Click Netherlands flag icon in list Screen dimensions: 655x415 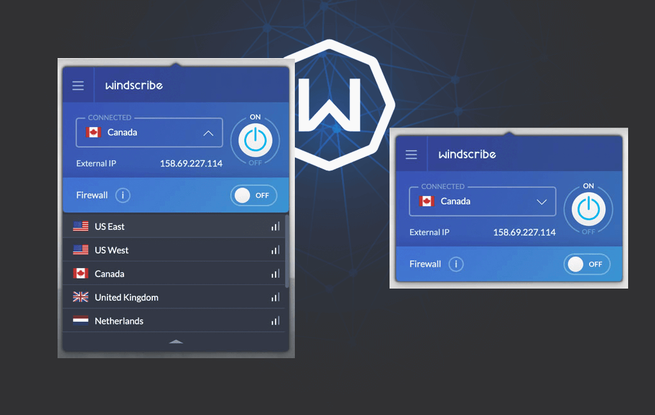(x=81, y=321)
